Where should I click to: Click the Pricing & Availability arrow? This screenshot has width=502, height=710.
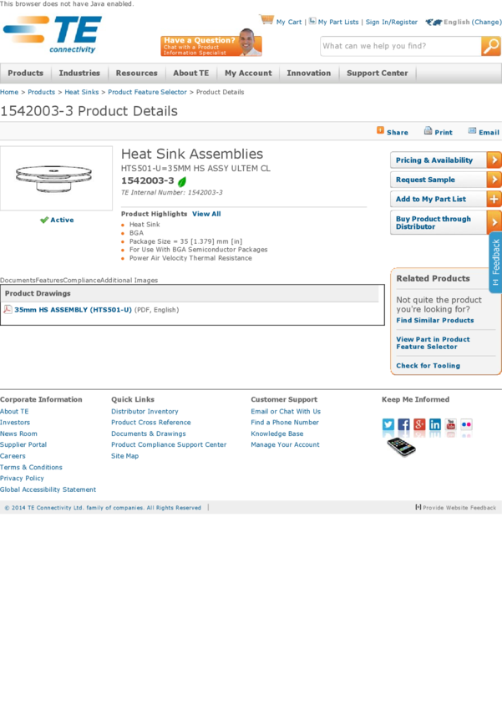(x=494, y=160)
